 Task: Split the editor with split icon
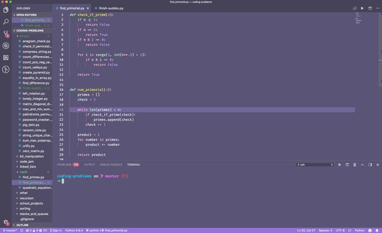coord(370,8)
